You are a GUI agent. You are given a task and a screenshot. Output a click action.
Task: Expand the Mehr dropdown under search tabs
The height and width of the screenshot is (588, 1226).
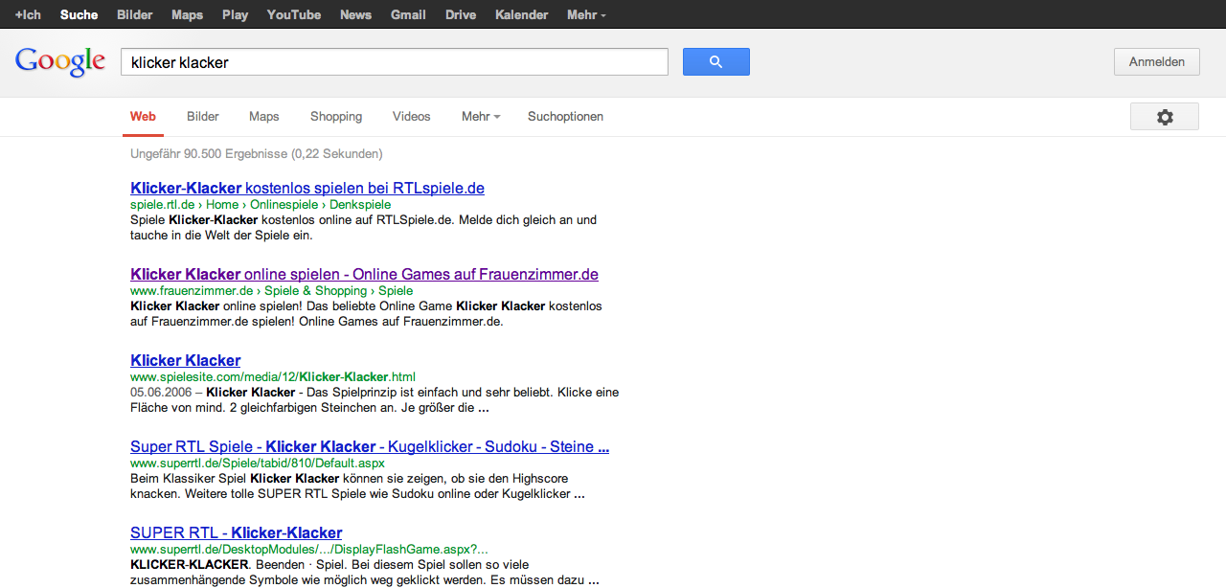click(480, 117)
